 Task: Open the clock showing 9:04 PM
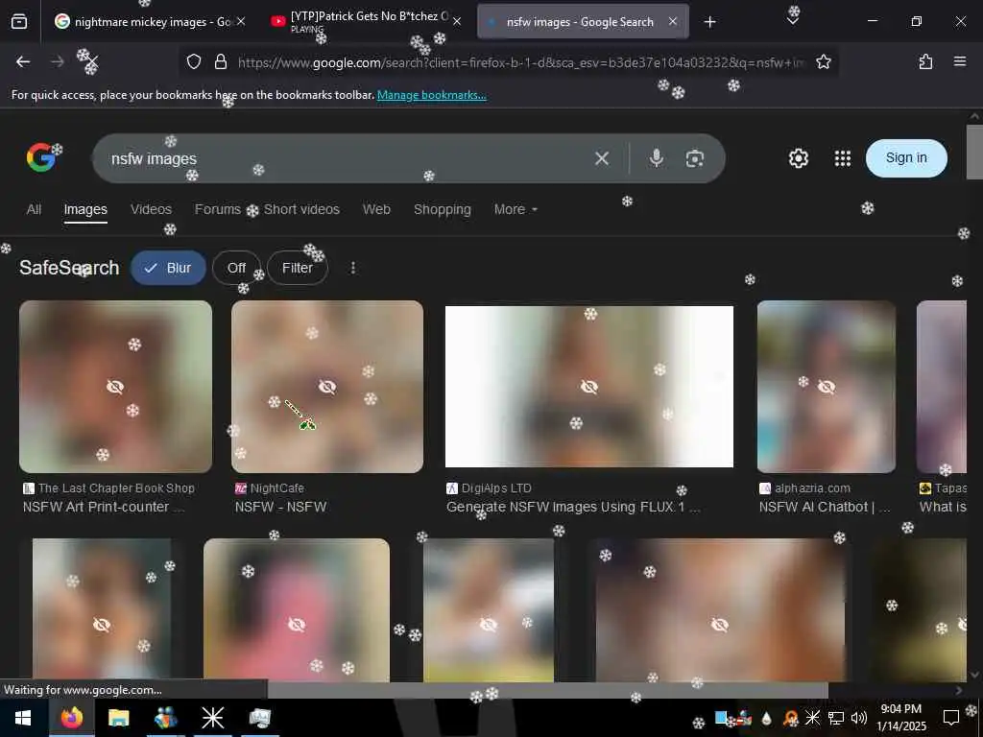(900, 718)
